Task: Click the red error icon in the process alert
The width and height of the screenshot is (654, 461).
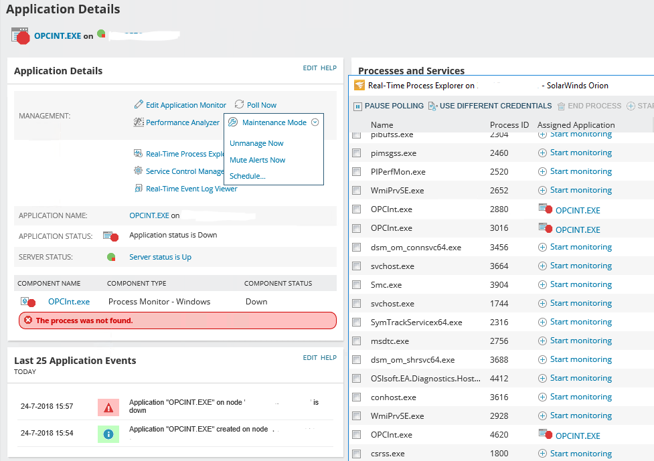Action: [28, 320]
